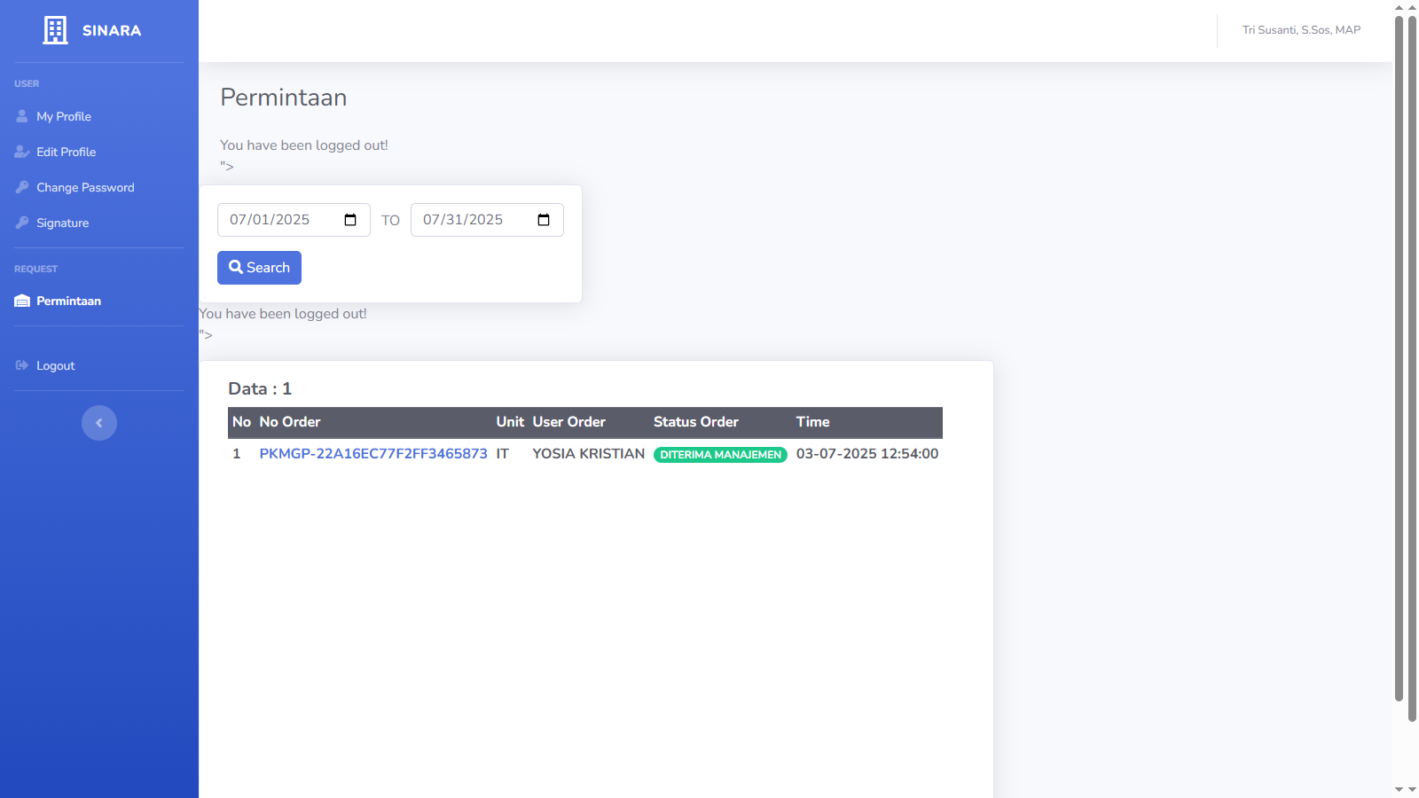Click the Signature key icon
The height and width of the screenshot is (798, 1419).
22,223
